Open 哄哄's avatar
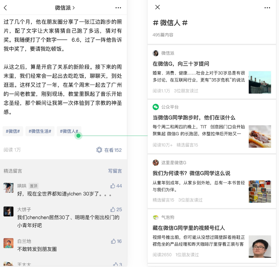This screenshot has height=267, width=279. coord(8,188)
